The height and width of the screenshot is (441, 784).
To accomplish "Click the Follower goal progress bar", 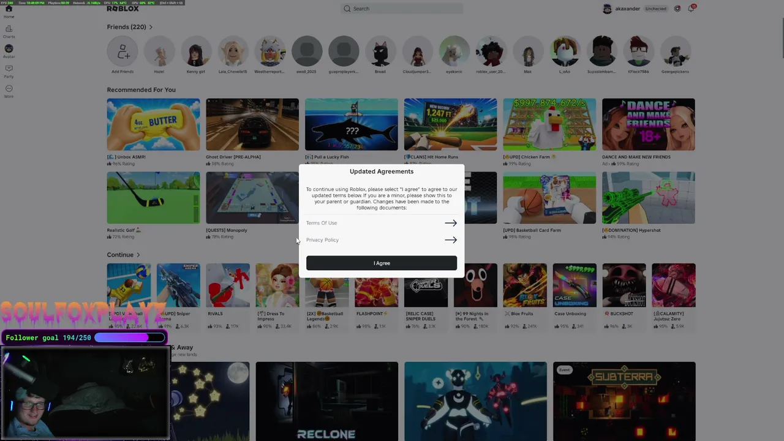I will tap(130, 337).
